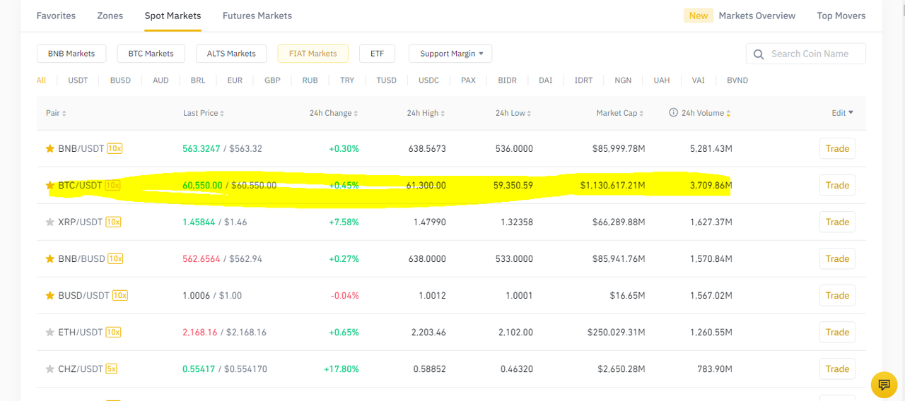Image resolution: width=905 pixels, height=401 pixels.
Task: Select ALTS Markets filter
Action: [231, 54]
